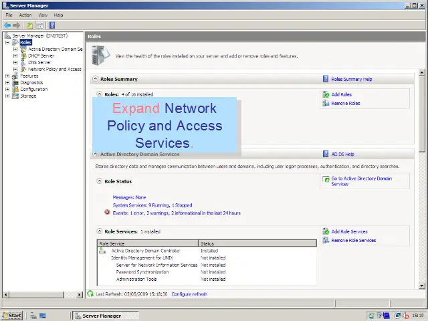Image resolution: width=428 pixels, height=321 pixels.
Task: Open the File menu
Action: [9, 15]
